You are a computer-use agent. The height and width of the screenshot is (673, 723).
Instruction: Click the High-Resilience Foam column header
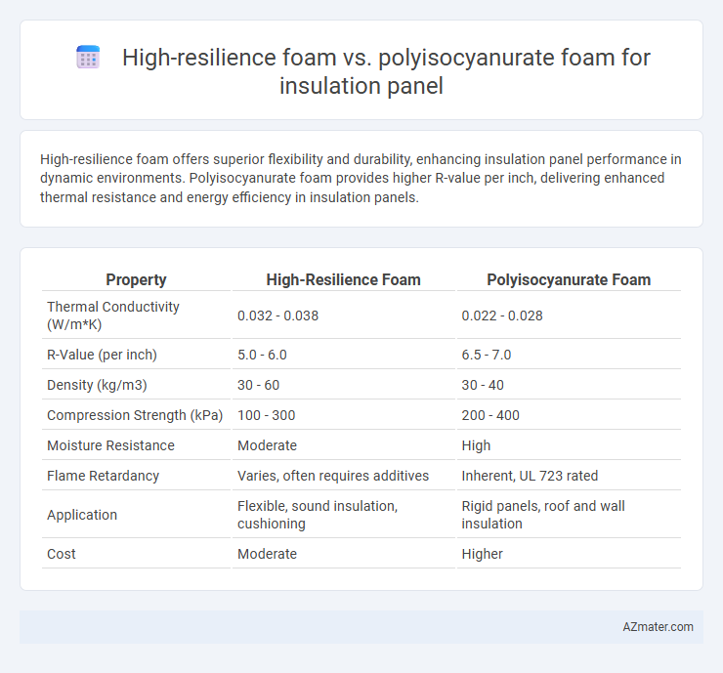pyautogui.click(x=344, y=279)
